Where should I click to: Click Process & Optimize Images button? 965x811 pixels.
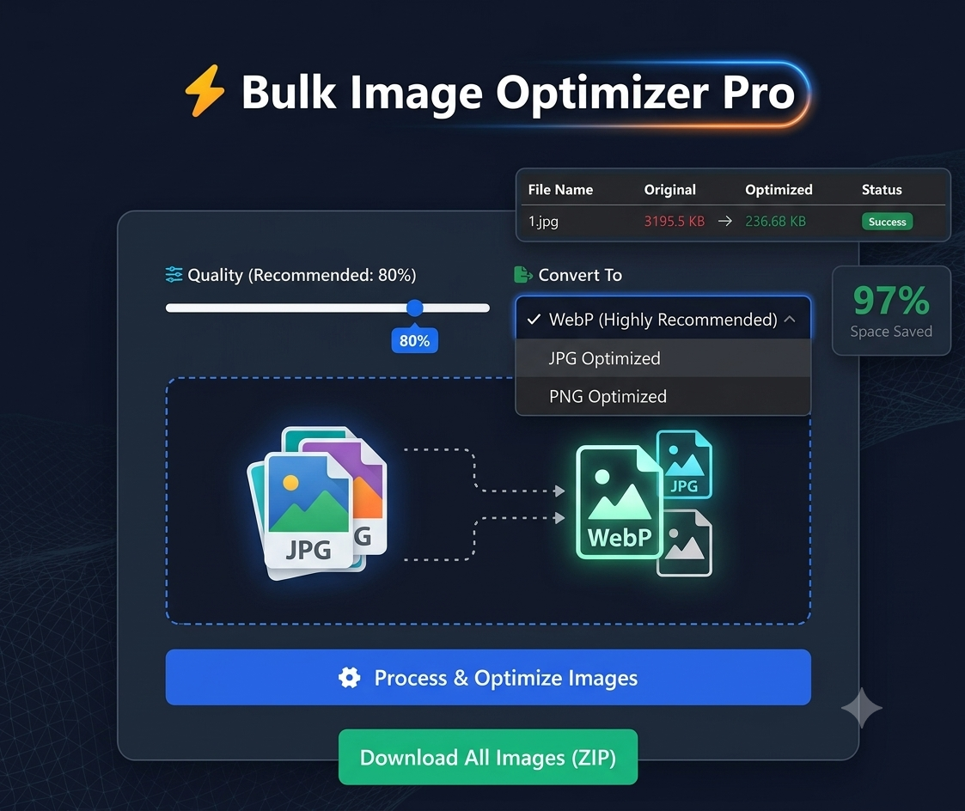point(488,678)
